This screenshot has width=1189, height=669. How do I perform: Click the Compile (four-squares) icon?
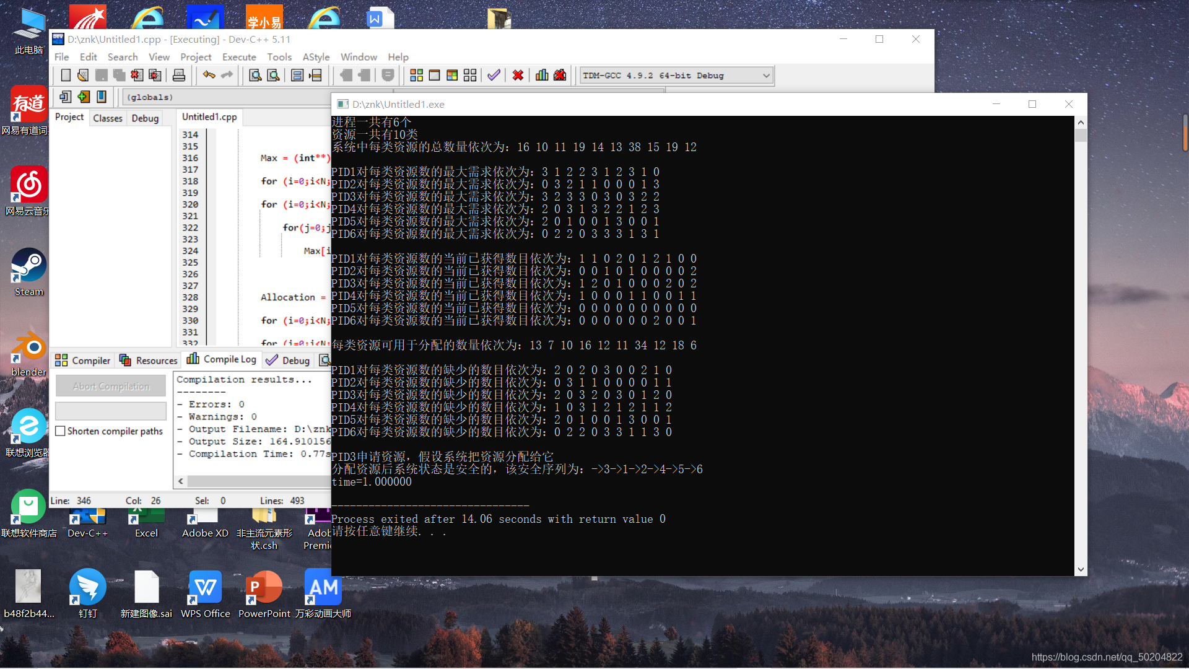tap(416, 76)
